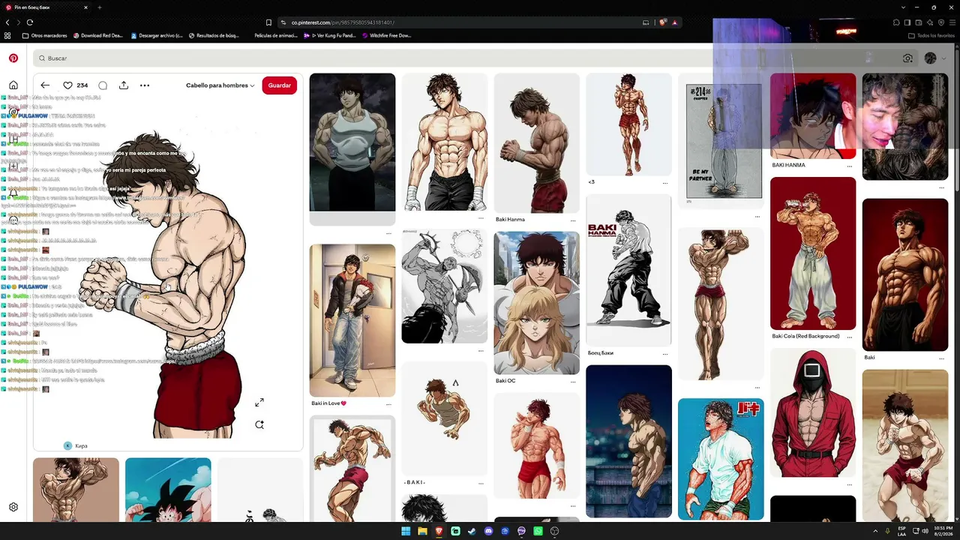The height and width of the screenshot is (540, 960).
Task: Open the Brave Wallet icon
Action: pos(919,22)
